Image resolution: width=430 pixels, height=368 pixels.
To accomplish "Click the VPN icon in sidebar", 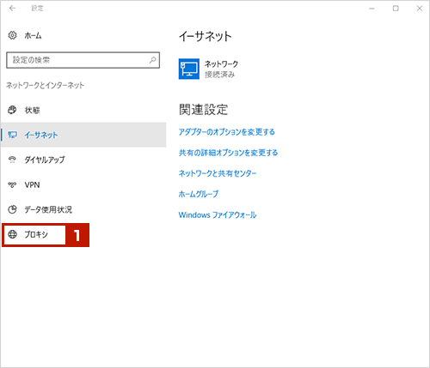I will pyautogui.click(x=12, y=184).
